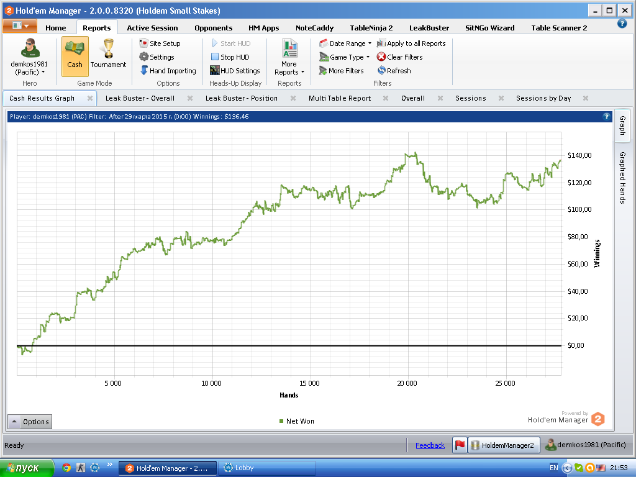Image resolution: width=636 pixels, height=477 pixels.
Task: Open the TableNinja 2 tab
Action: click(371, 28)
